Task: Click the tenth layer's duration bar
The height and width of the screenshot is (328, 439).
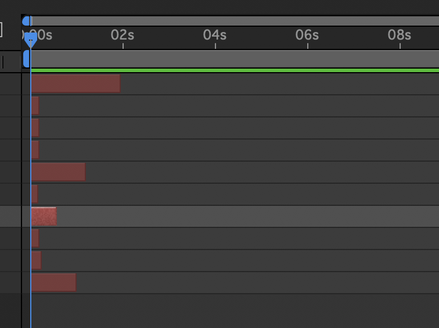Action: tap(53, 283)
